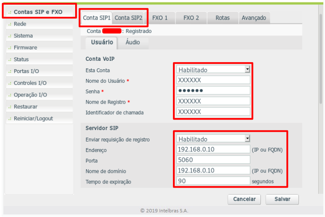Click the Senha password field
The width and height of the screenshot is (325, 217).
point(213,90)
